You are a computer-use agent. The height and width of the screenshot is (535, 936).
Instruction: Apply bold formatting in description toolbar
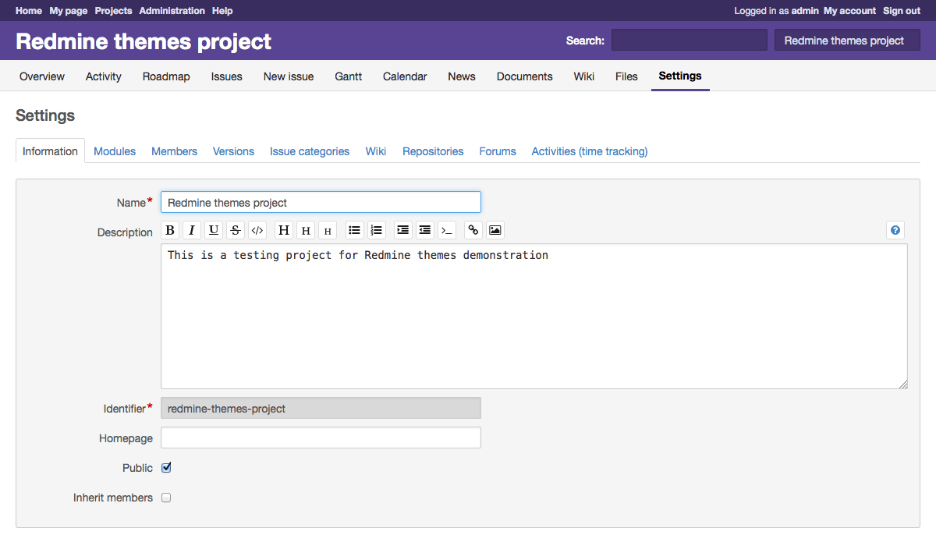click(x=170, y=230)
